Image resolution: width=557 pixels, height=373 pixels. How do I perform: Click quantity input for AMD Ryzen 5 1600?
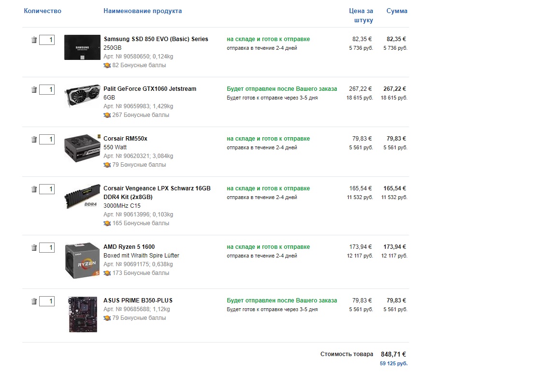47,247
